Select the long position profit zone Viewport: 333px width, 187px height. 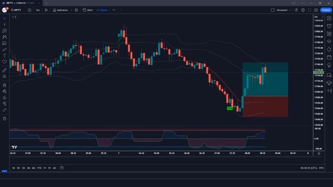tap(265, 79)
